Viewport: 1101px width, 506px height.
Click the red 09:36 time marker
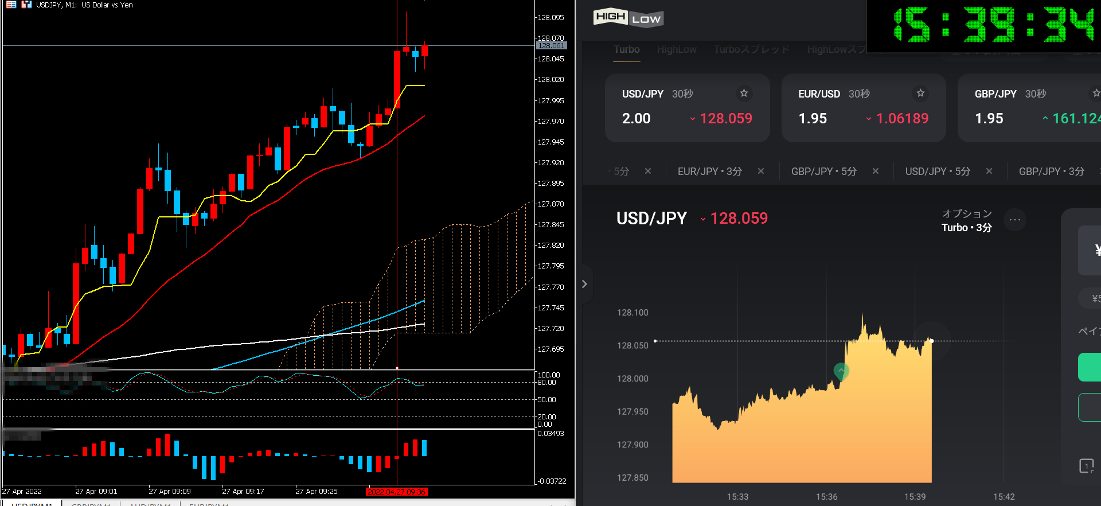pyautogui.click(x=397, y=492)
